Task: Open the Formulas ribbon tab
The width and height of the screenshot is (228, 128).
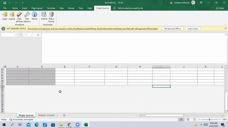Action: click(51, 8)
